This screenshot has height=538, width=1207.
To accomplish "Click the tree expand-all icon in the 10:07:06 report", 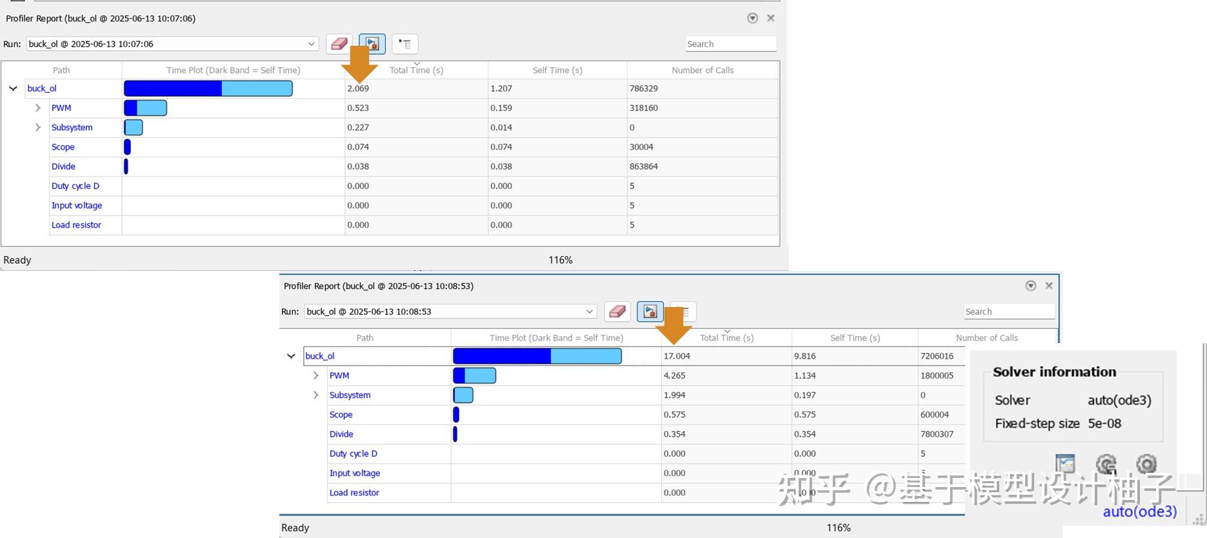I will click(x=405, y=44).
